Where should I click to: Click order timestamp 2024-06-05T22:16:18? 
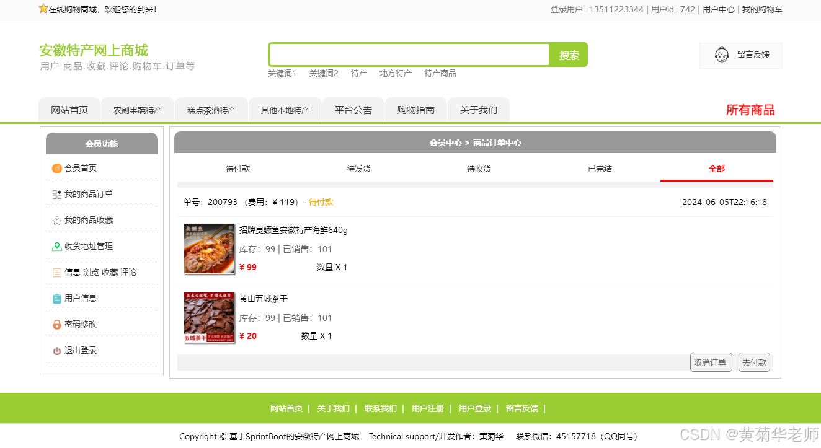click(x=724, y=202)
